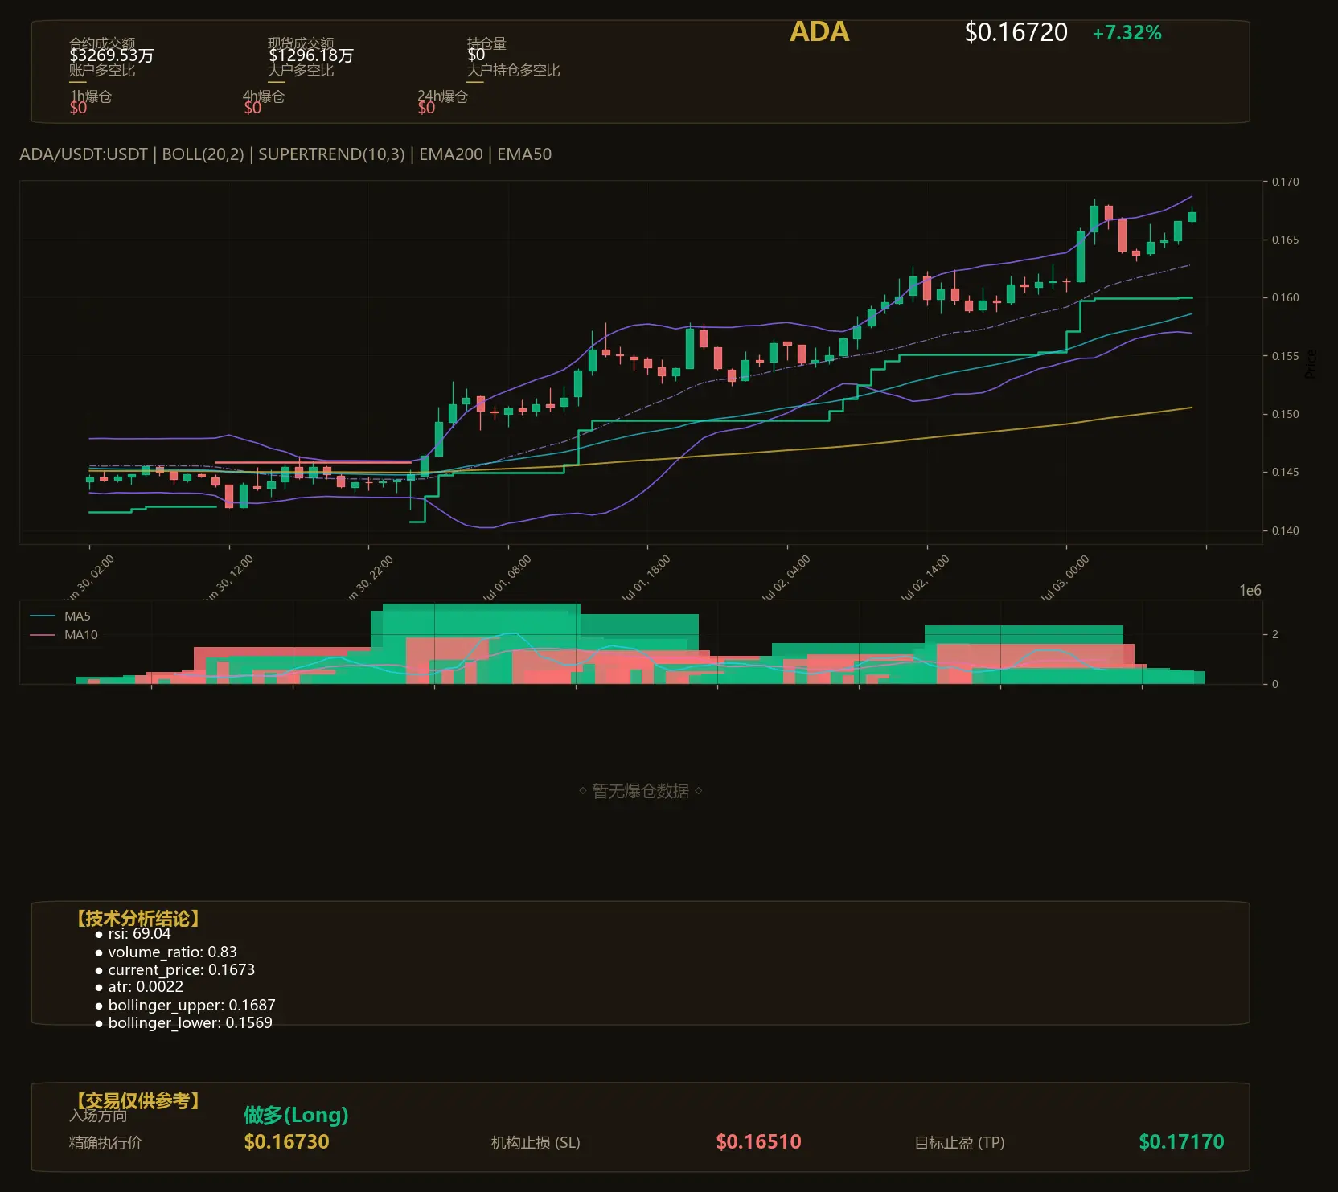Click the 机构止损 (SL) label
This screenshot has width=1338, height=1192.
[536, 1142]
